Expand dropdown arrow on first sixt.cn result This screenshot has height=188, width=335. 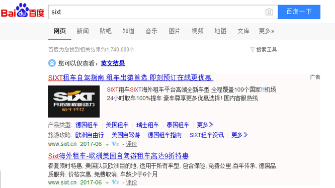point(107,145)
